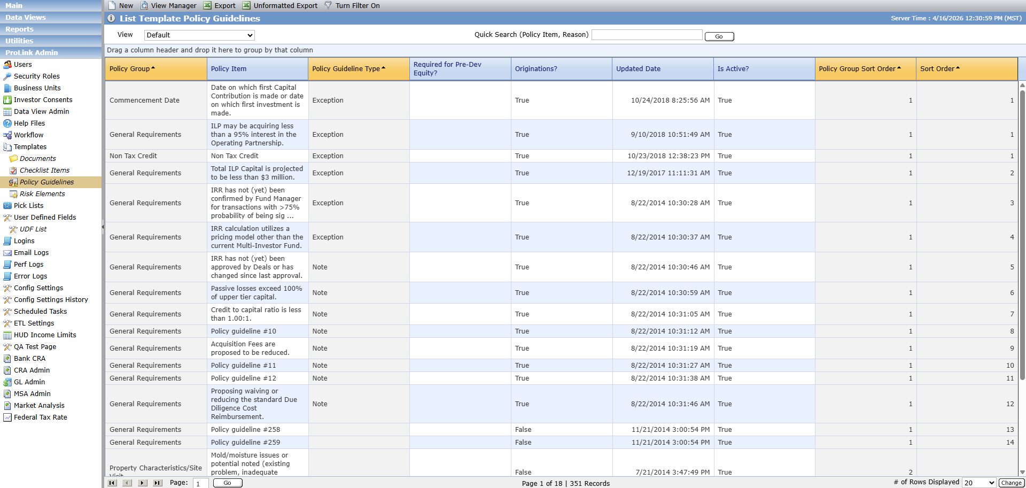Open Market Analysis link
Viewport: 1026px width, 488px height.
(39, 406)
